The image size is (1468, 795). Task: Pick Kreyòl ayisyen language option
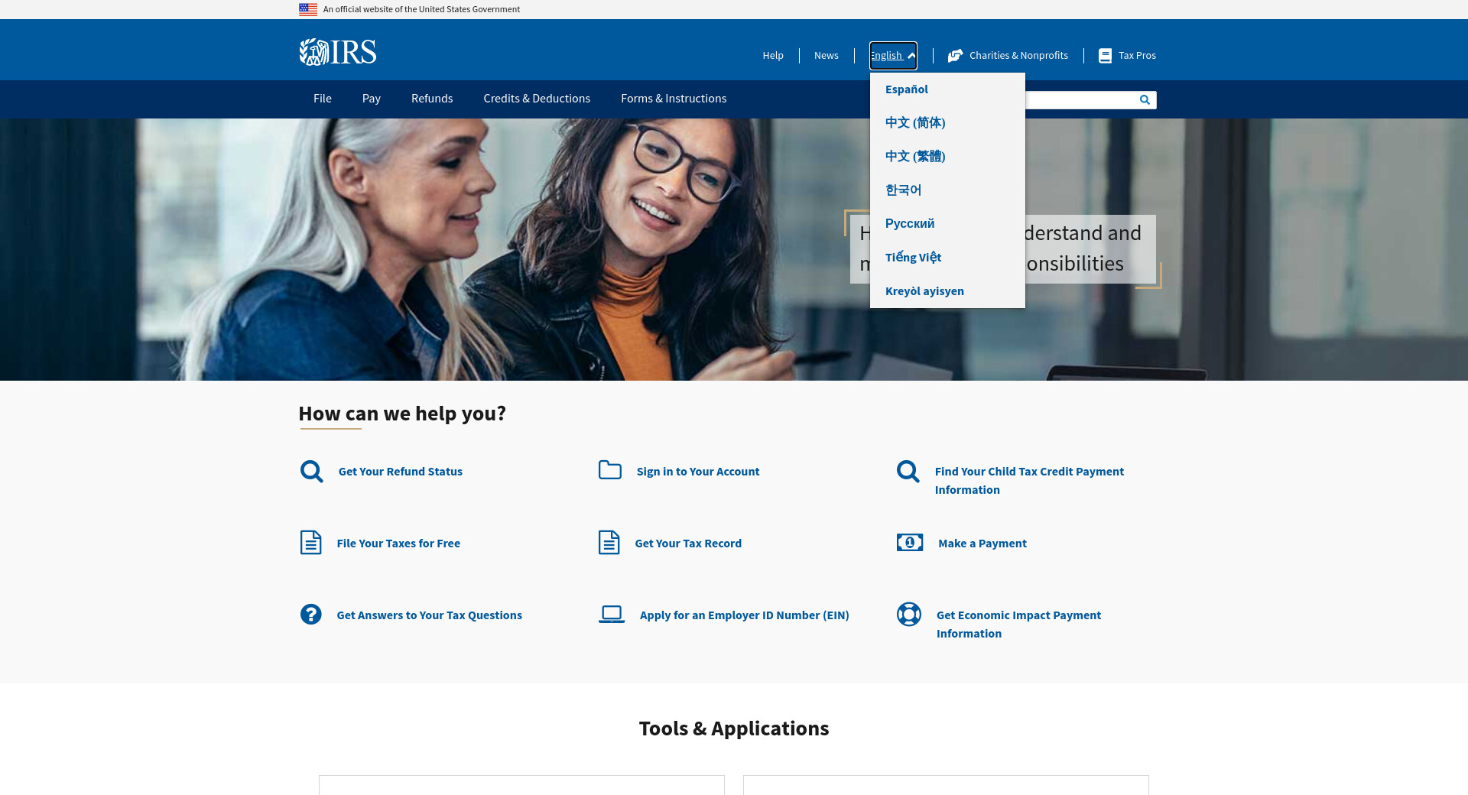[924, 291]
